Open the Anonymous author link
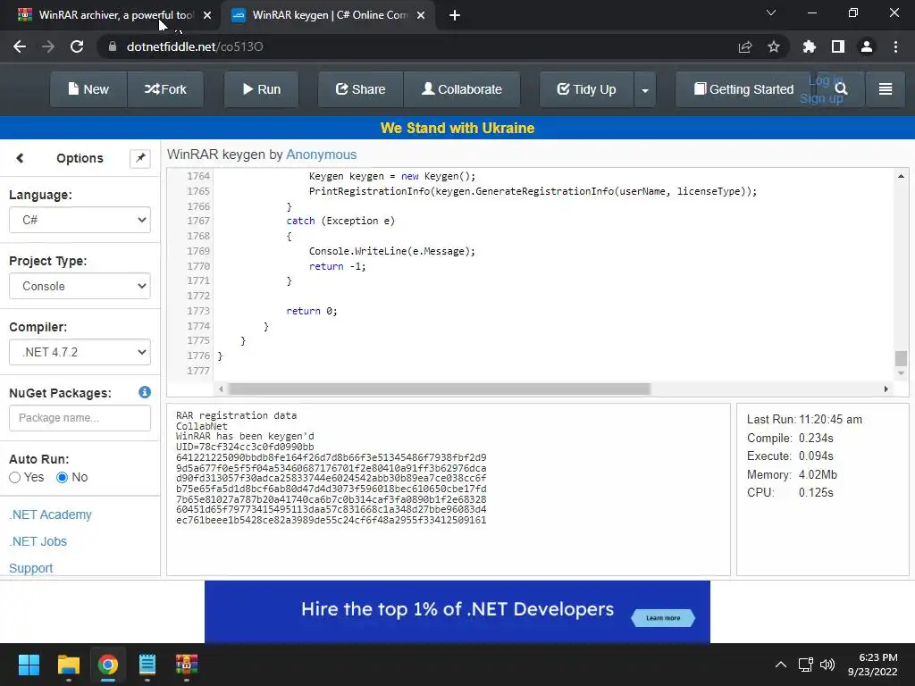This screenshot has height=686, width=915. pyautogui.click(x=321, y=155)
